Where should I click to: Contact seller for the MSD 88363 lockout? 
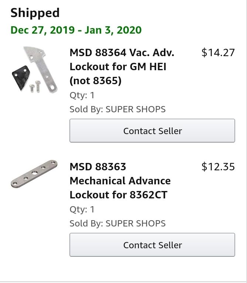(152, 245)
